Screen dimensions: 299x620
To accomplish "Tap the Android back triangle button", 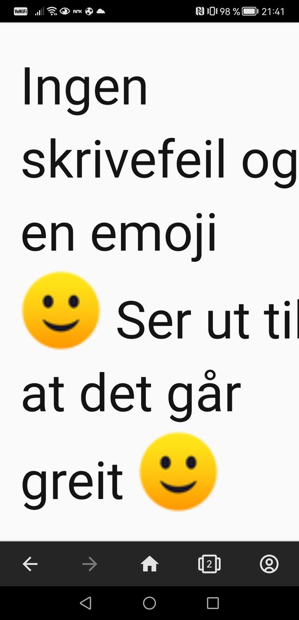I will (x=86, y=603).
